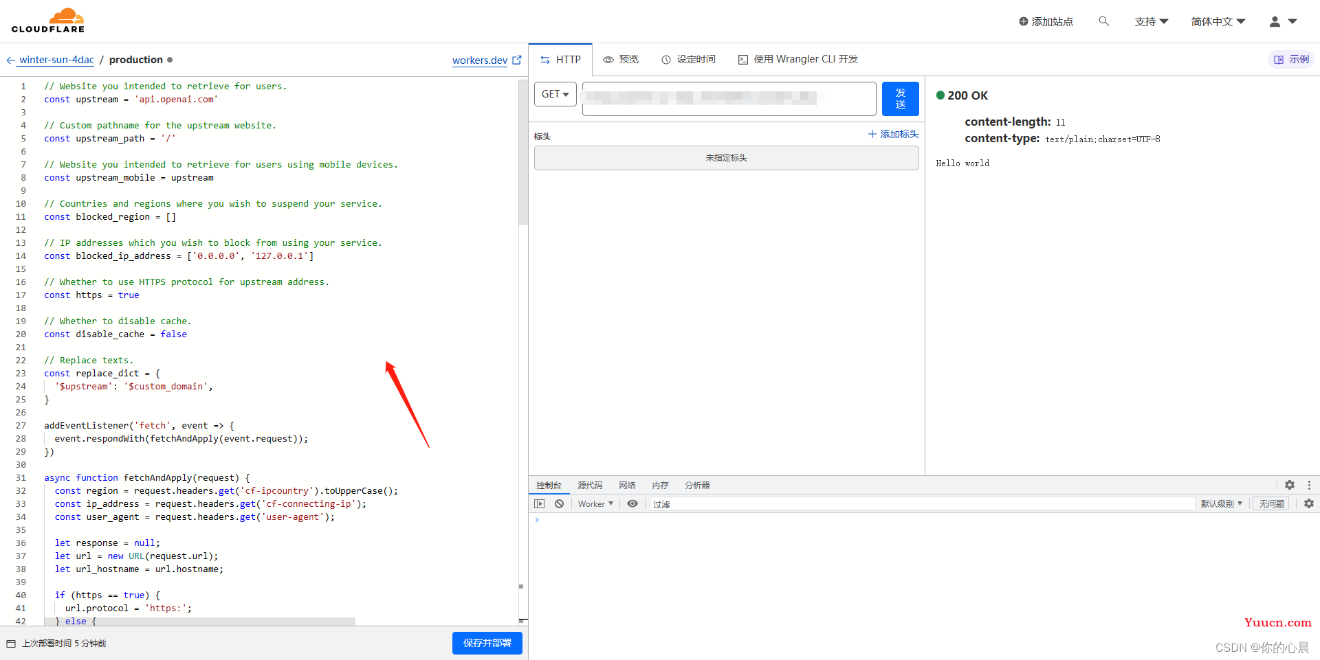Click the request URL input field
The image size is (1320, 660).
point(729,99)
